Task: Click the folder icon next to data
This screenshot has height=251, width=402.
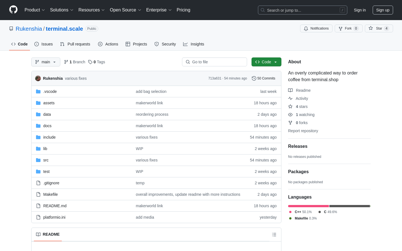Action: [x=38, y=114]
